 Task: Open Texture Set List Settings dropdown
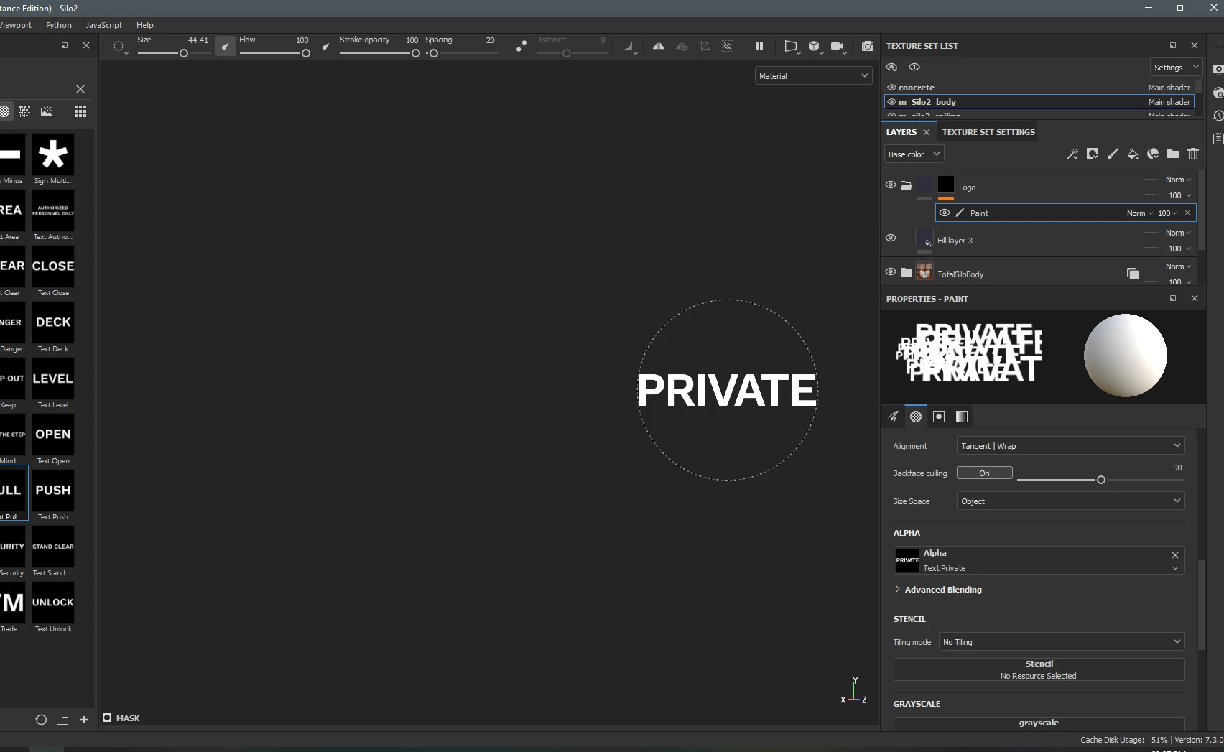coord(1176,67)
